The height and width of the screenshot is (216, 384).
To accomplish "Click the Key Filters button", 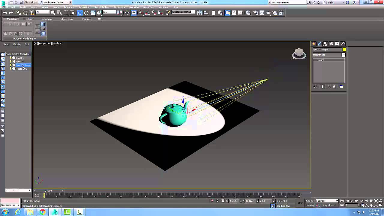I will (x=329, y=205).
